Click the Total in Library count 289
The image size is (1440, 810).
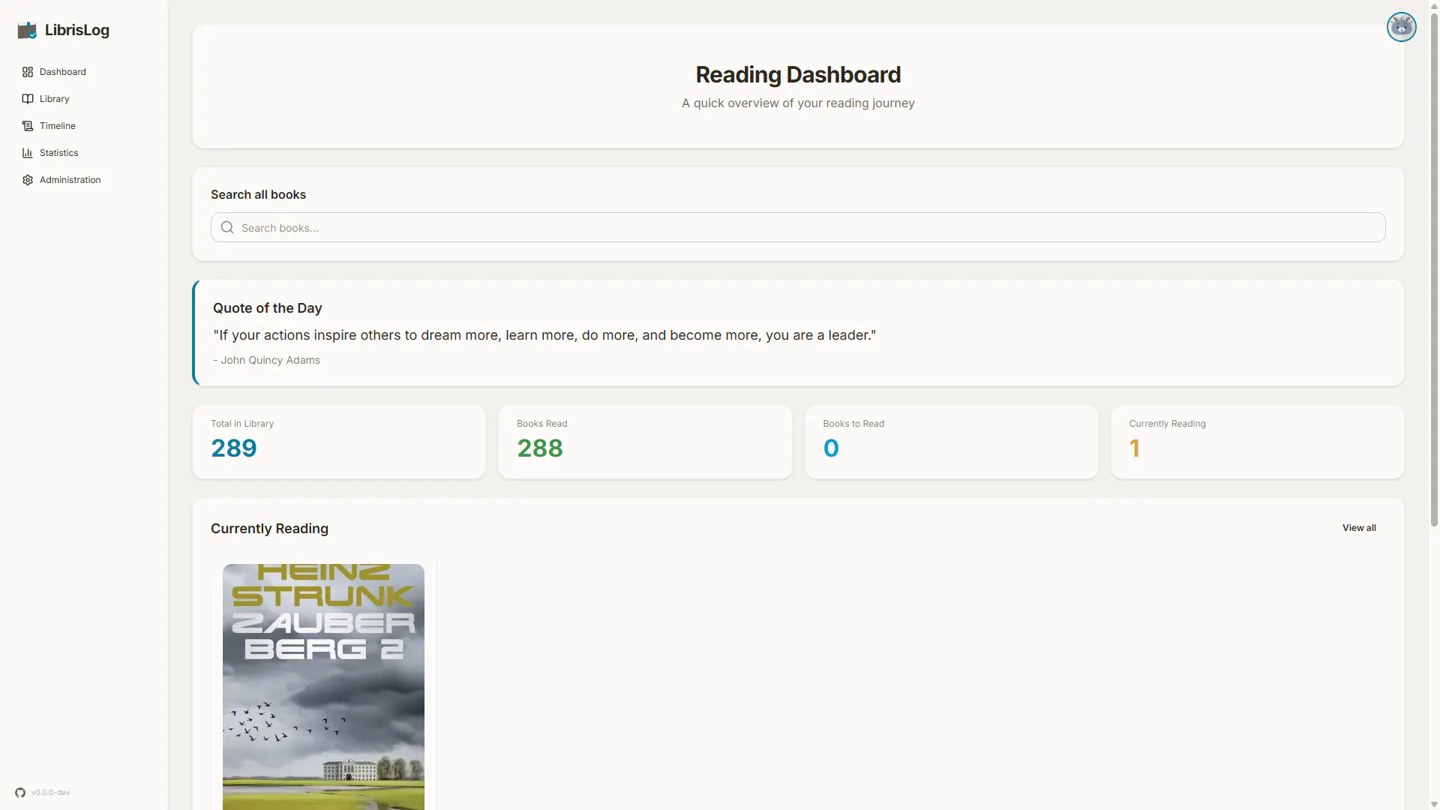pos(234,448)
